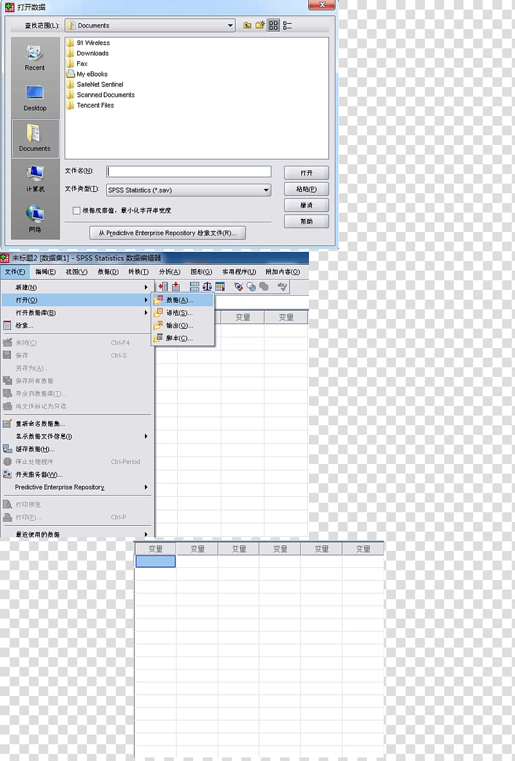515x761 pixels.
Task: Open the Recent location in the sidebar
Action: tap(35, 58)
